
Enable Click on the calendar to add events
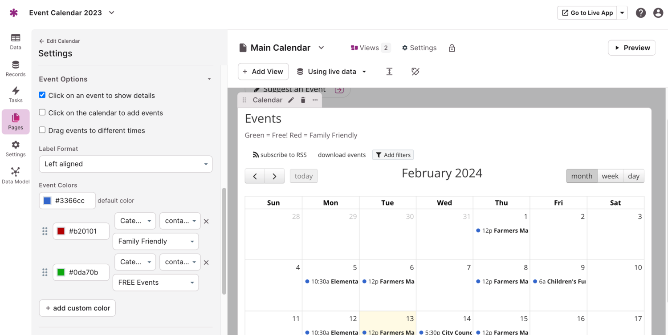click(42, 113)
